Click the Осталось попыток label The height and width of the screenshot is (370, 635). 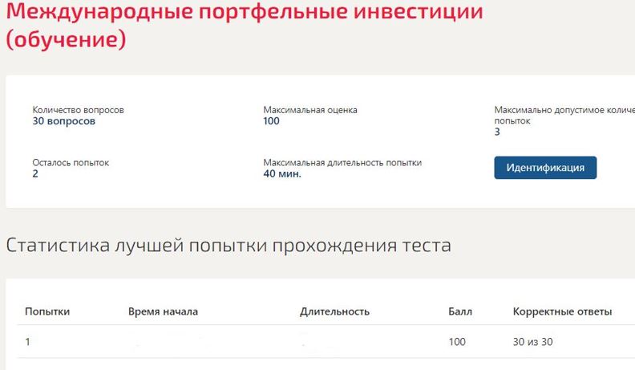point(71,162)
